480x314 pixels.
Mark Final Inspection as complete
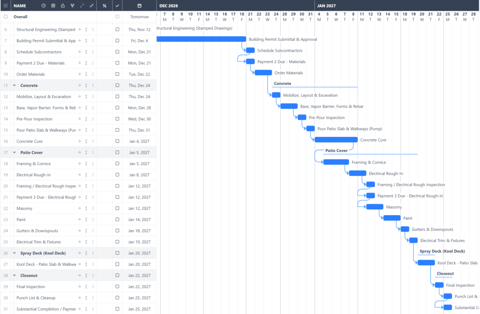117,286
